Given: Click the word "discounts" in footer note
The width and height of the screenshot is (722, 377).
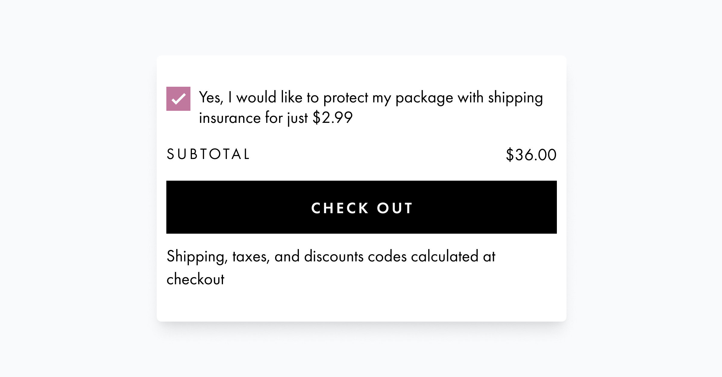Looking at the screenshot, I should coord(334,257).
